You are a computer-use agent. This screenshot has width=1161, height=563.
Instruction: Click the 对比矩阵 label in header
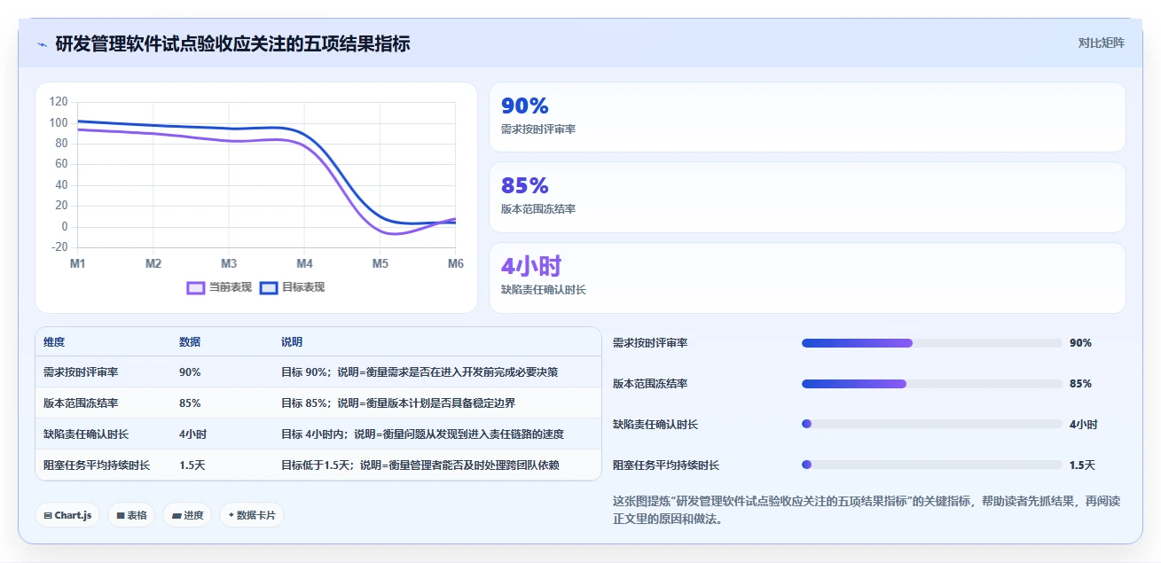[x=1101, y=43]
